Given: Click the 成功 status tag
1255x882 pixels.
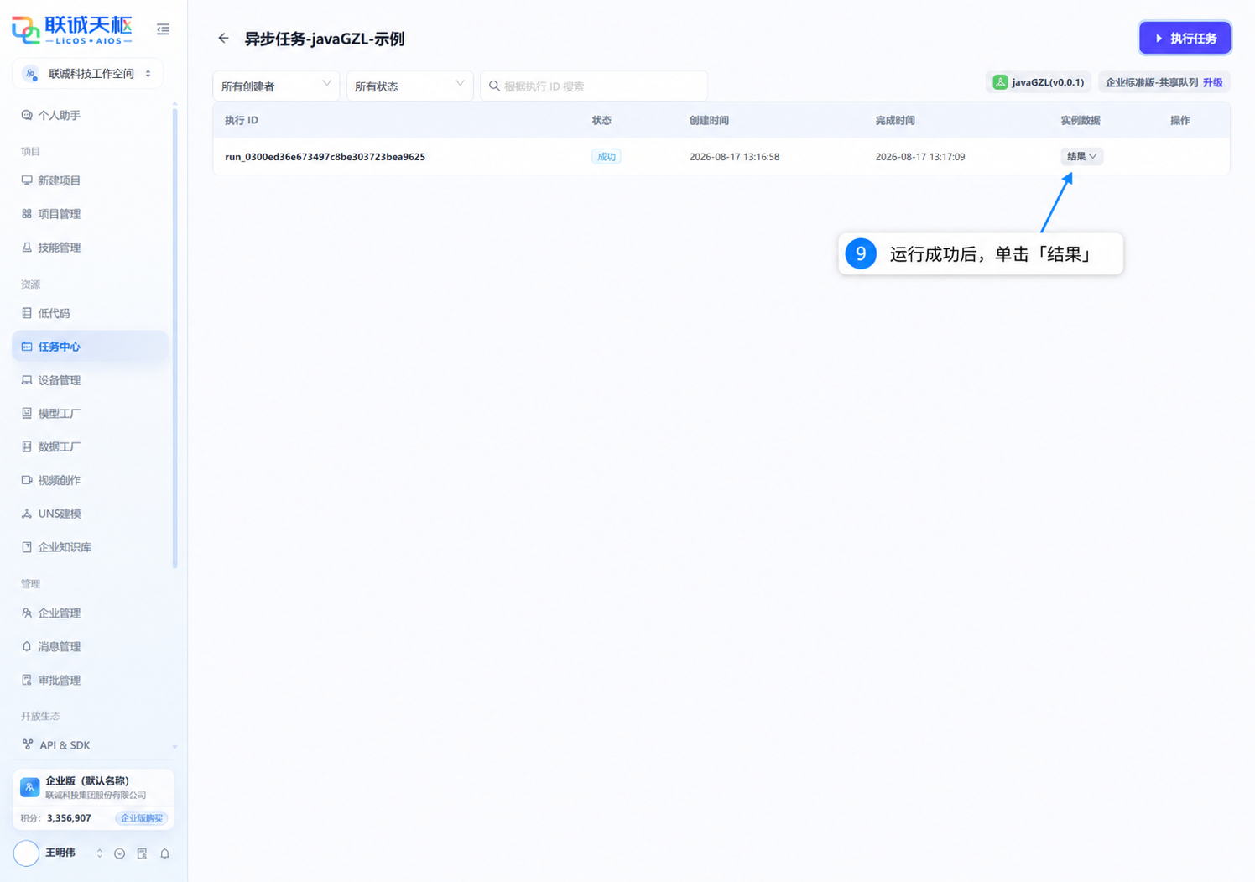Looking at the screenshot, I should click(606, 157).
